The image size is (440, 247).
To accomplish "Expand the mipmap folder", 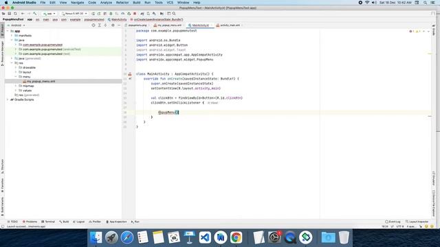I will pyautogui.click(x=16, y=86).
